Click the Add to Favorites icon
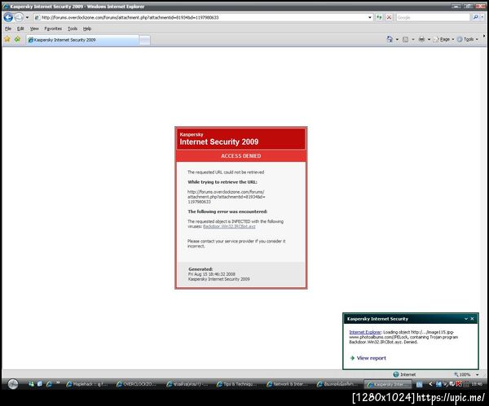This screenshot has height=406, width=489. (x=17, y=39)
